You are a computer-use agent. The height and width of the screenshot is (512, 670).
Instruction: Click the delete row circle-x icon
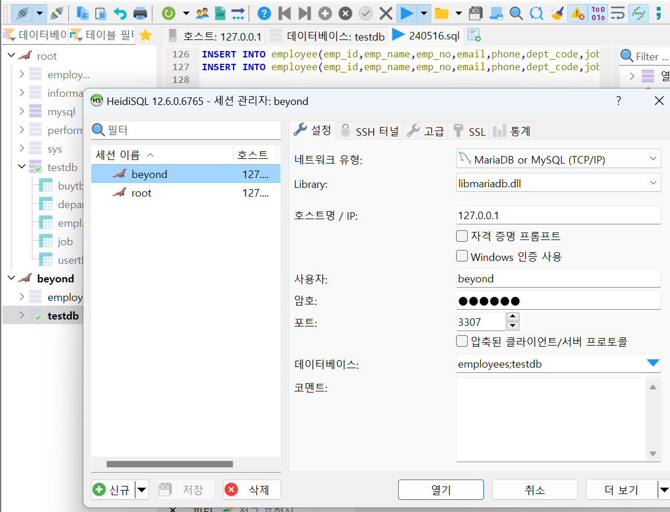pyautogui.click(x=345, y=13)
